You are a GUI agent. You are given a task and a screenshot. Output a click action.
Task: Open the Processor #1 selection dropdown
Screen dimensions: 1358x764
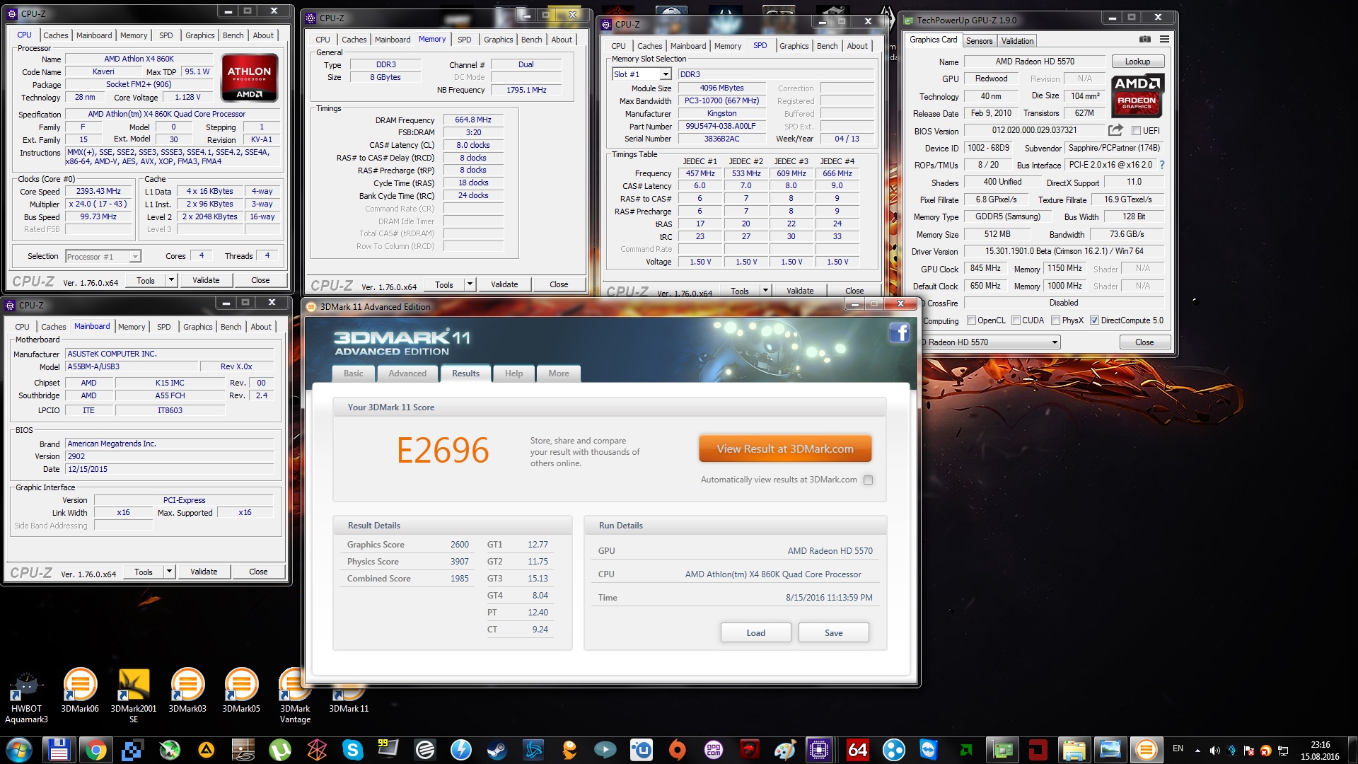point(134,257)
